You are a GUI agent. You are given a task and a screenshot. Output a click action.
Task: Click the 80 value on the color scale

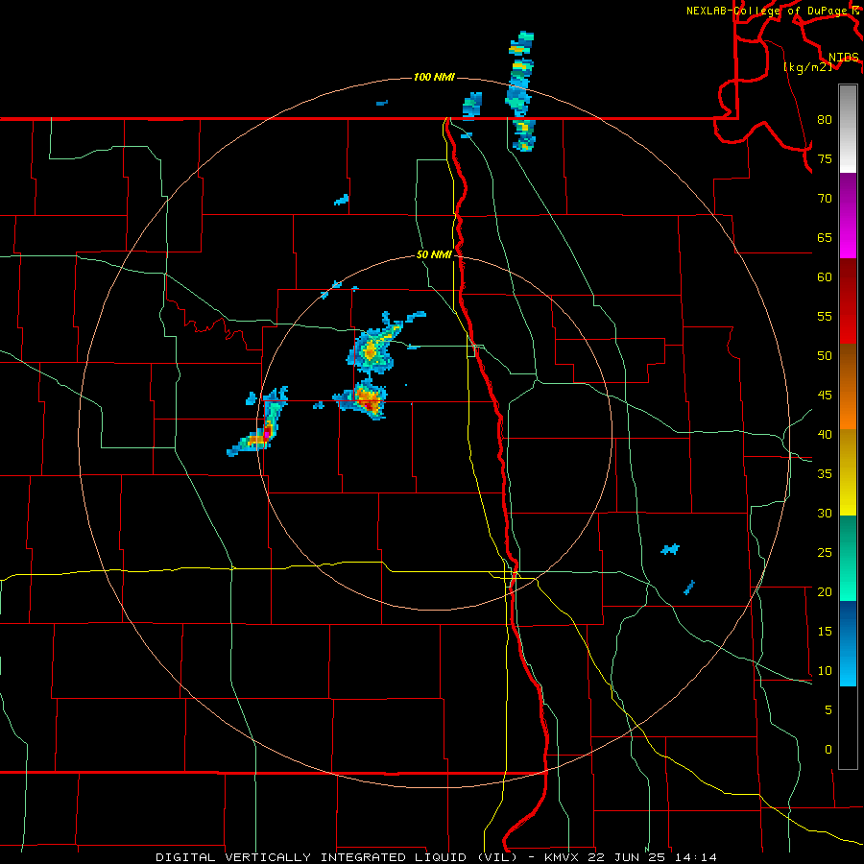tap(825, 120)
